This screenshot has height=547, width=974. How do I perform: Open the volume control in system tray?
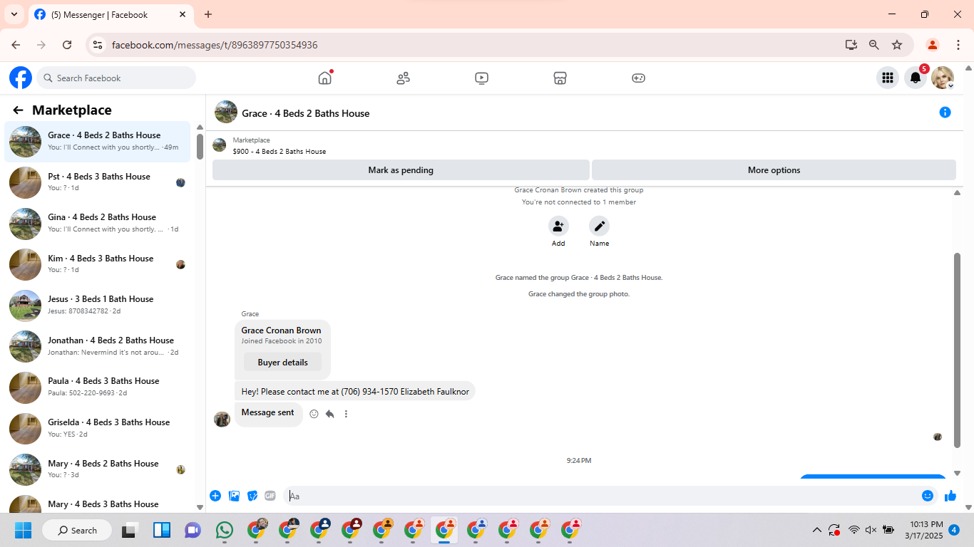pyautogui.click(x=871, y=530)
